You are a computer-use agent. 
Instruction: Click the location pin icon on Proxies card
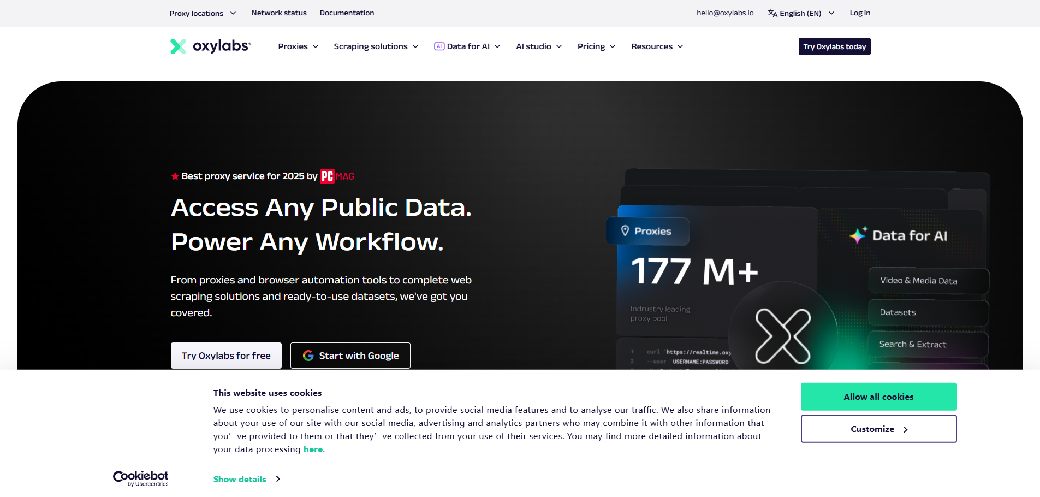[625, 231]
